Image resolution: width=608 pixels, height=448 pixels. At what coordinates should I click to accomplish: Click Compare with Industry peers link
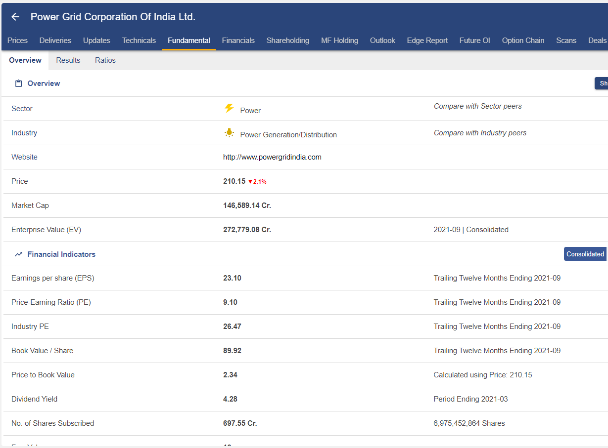tap(480, 133)
